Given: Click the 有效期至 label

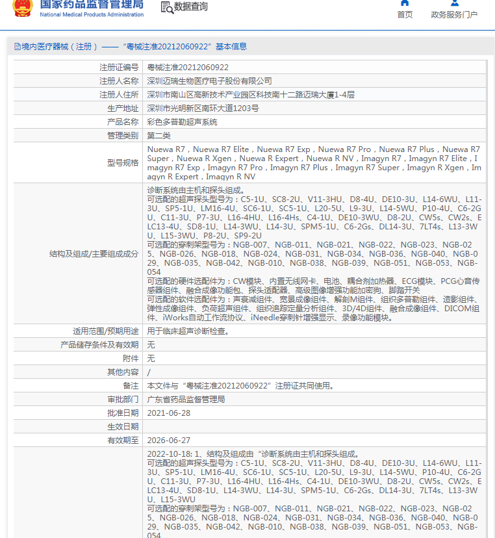Looking at the screenshot, I should coord(123,441).
